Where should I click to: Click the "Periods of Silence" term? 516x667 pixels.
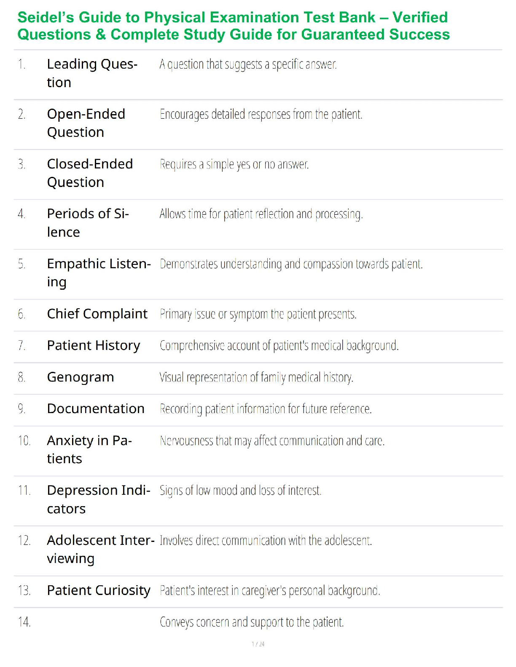click(x=88, y=223)
